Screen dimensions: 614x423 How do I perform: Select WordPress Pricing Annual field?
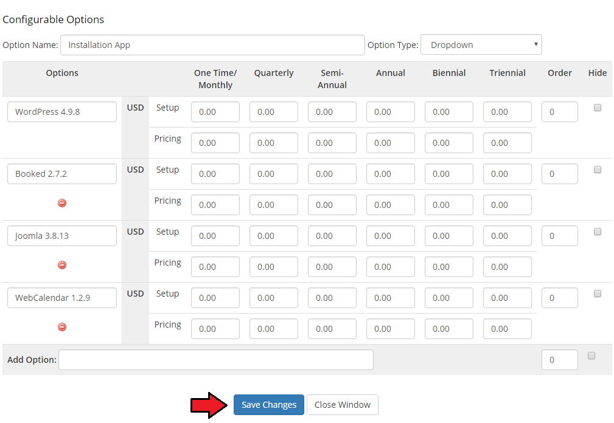tap(391, 143)
